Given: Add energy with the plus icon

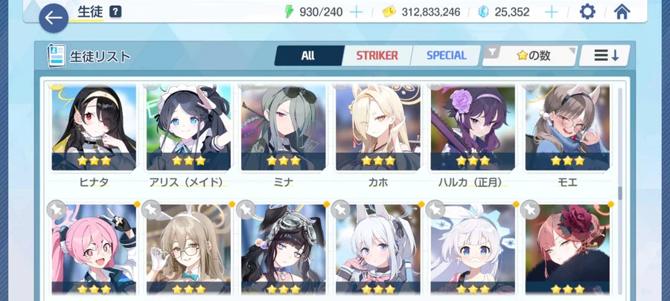Looking at the screenshot, I should (356, 12).
